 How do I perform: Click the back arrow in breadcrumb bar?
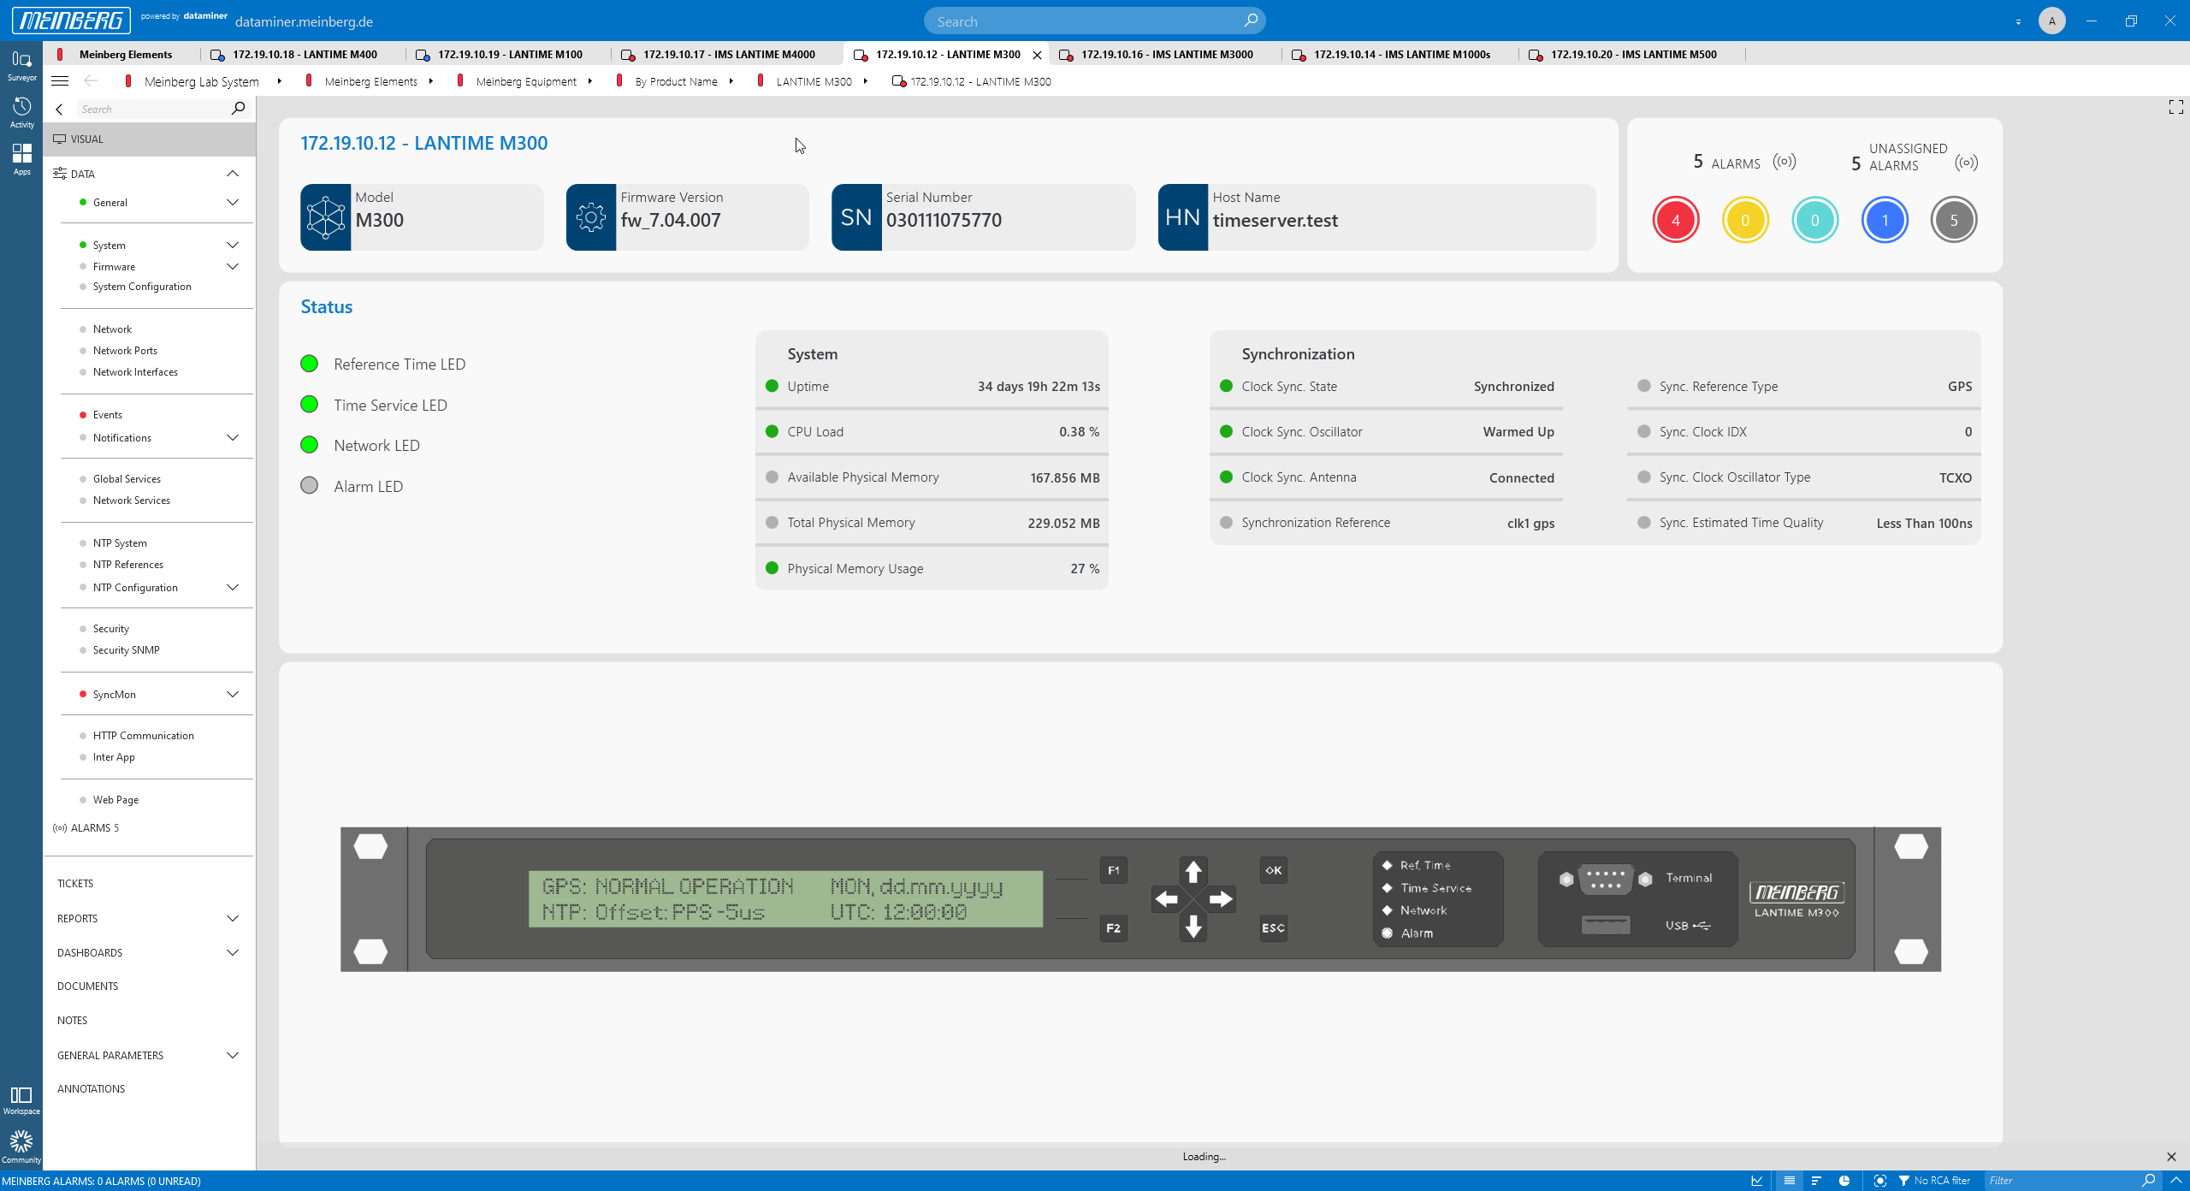pyautogui.click(x=91, y=81)
